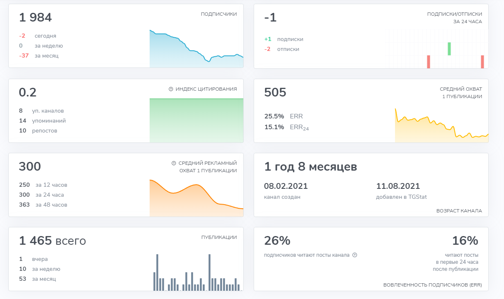Click green subscriptions bar in 24-hour chart

tap(449, 49)
